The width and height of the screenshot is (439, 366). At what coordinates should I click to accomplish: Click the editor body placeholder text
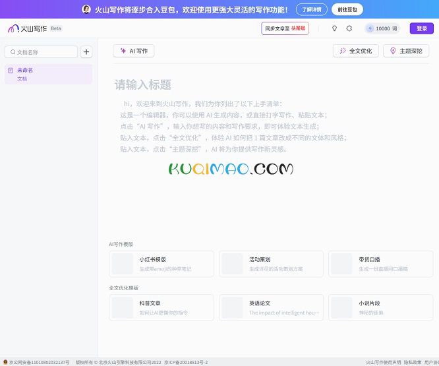[233, 127]
